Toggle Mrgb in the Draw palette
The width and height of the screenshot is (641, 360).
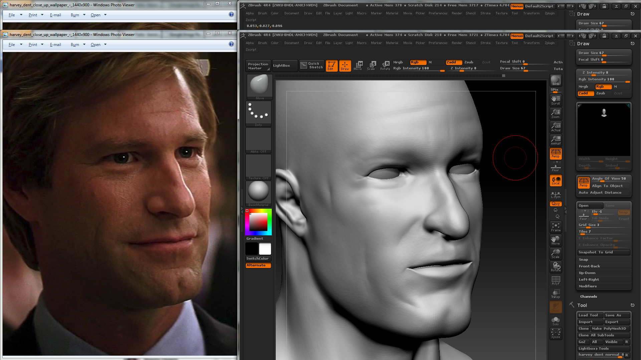point(585,87)
